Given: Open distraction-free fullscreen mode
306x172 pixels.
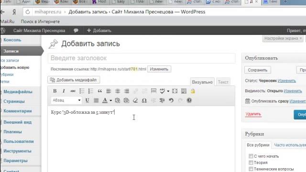Looking at the screenshot, I should tap(175, 91).
